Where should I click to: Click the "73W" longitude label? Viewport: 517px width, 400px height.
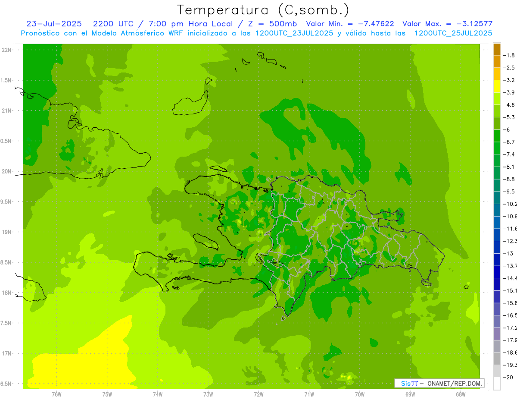(x=208, y=394)
